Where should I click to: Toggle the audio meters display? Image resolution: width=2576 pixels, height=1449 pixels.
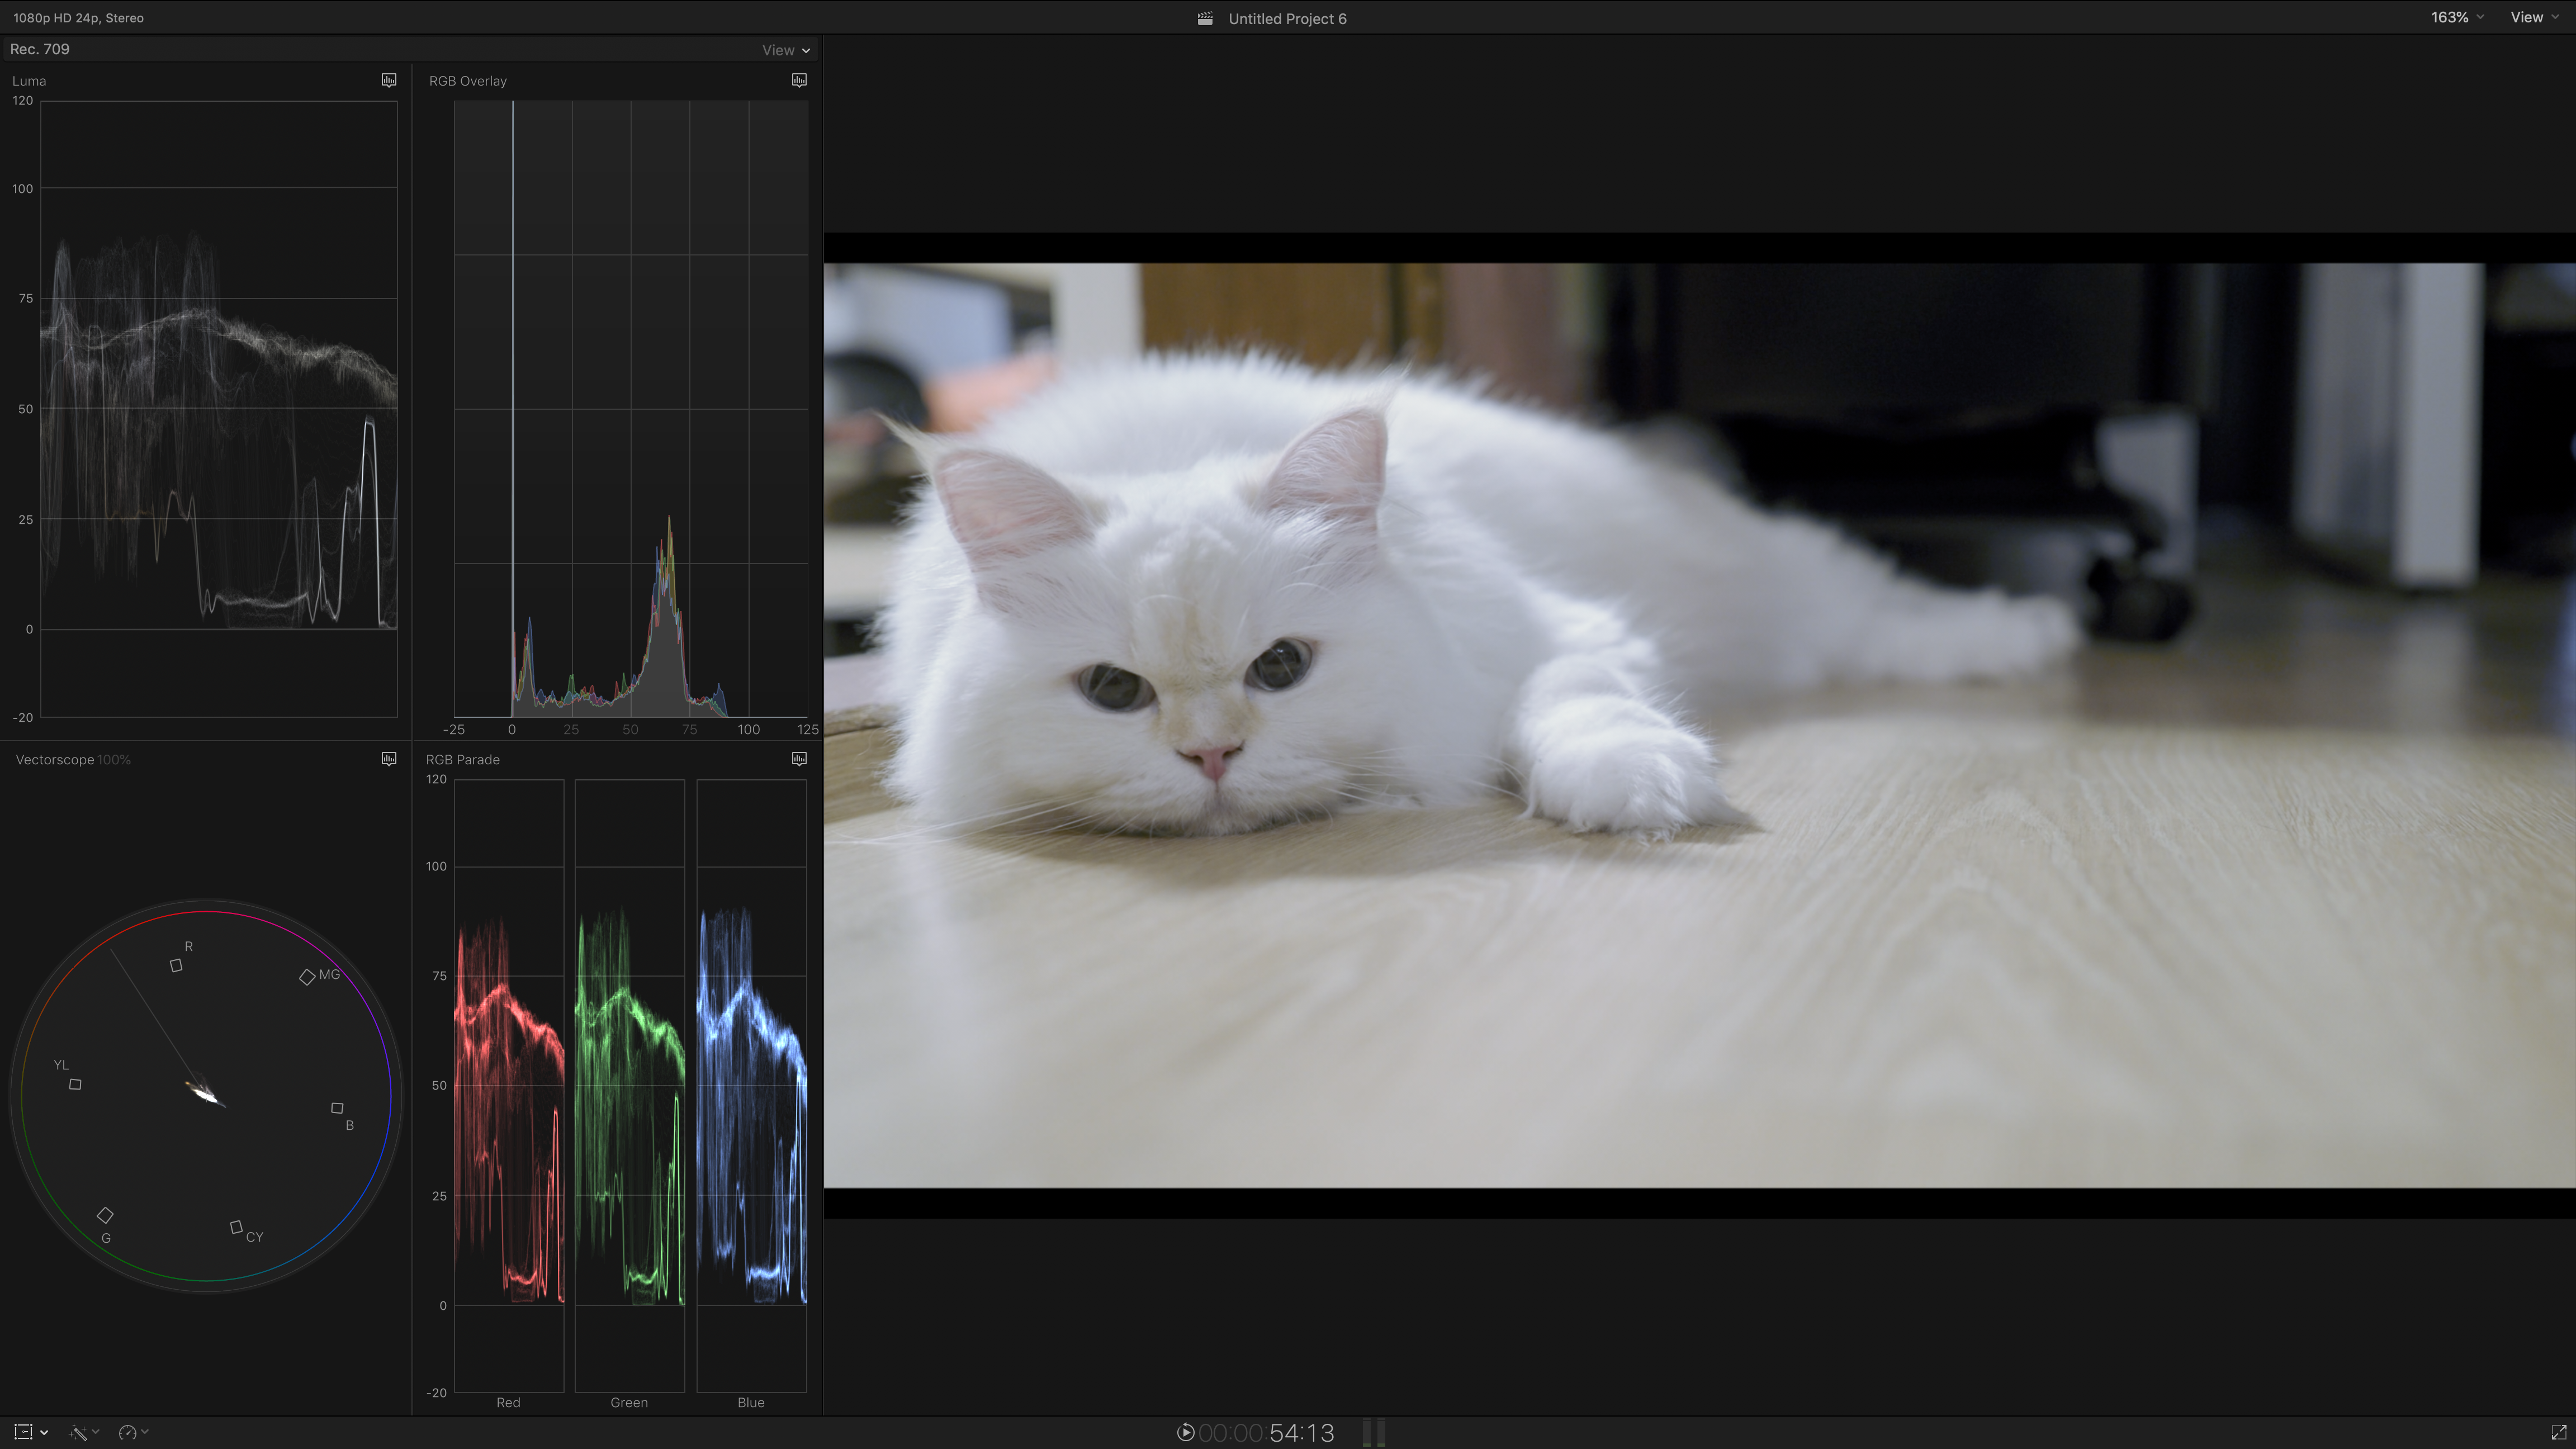click(x=1374, y=1432)
